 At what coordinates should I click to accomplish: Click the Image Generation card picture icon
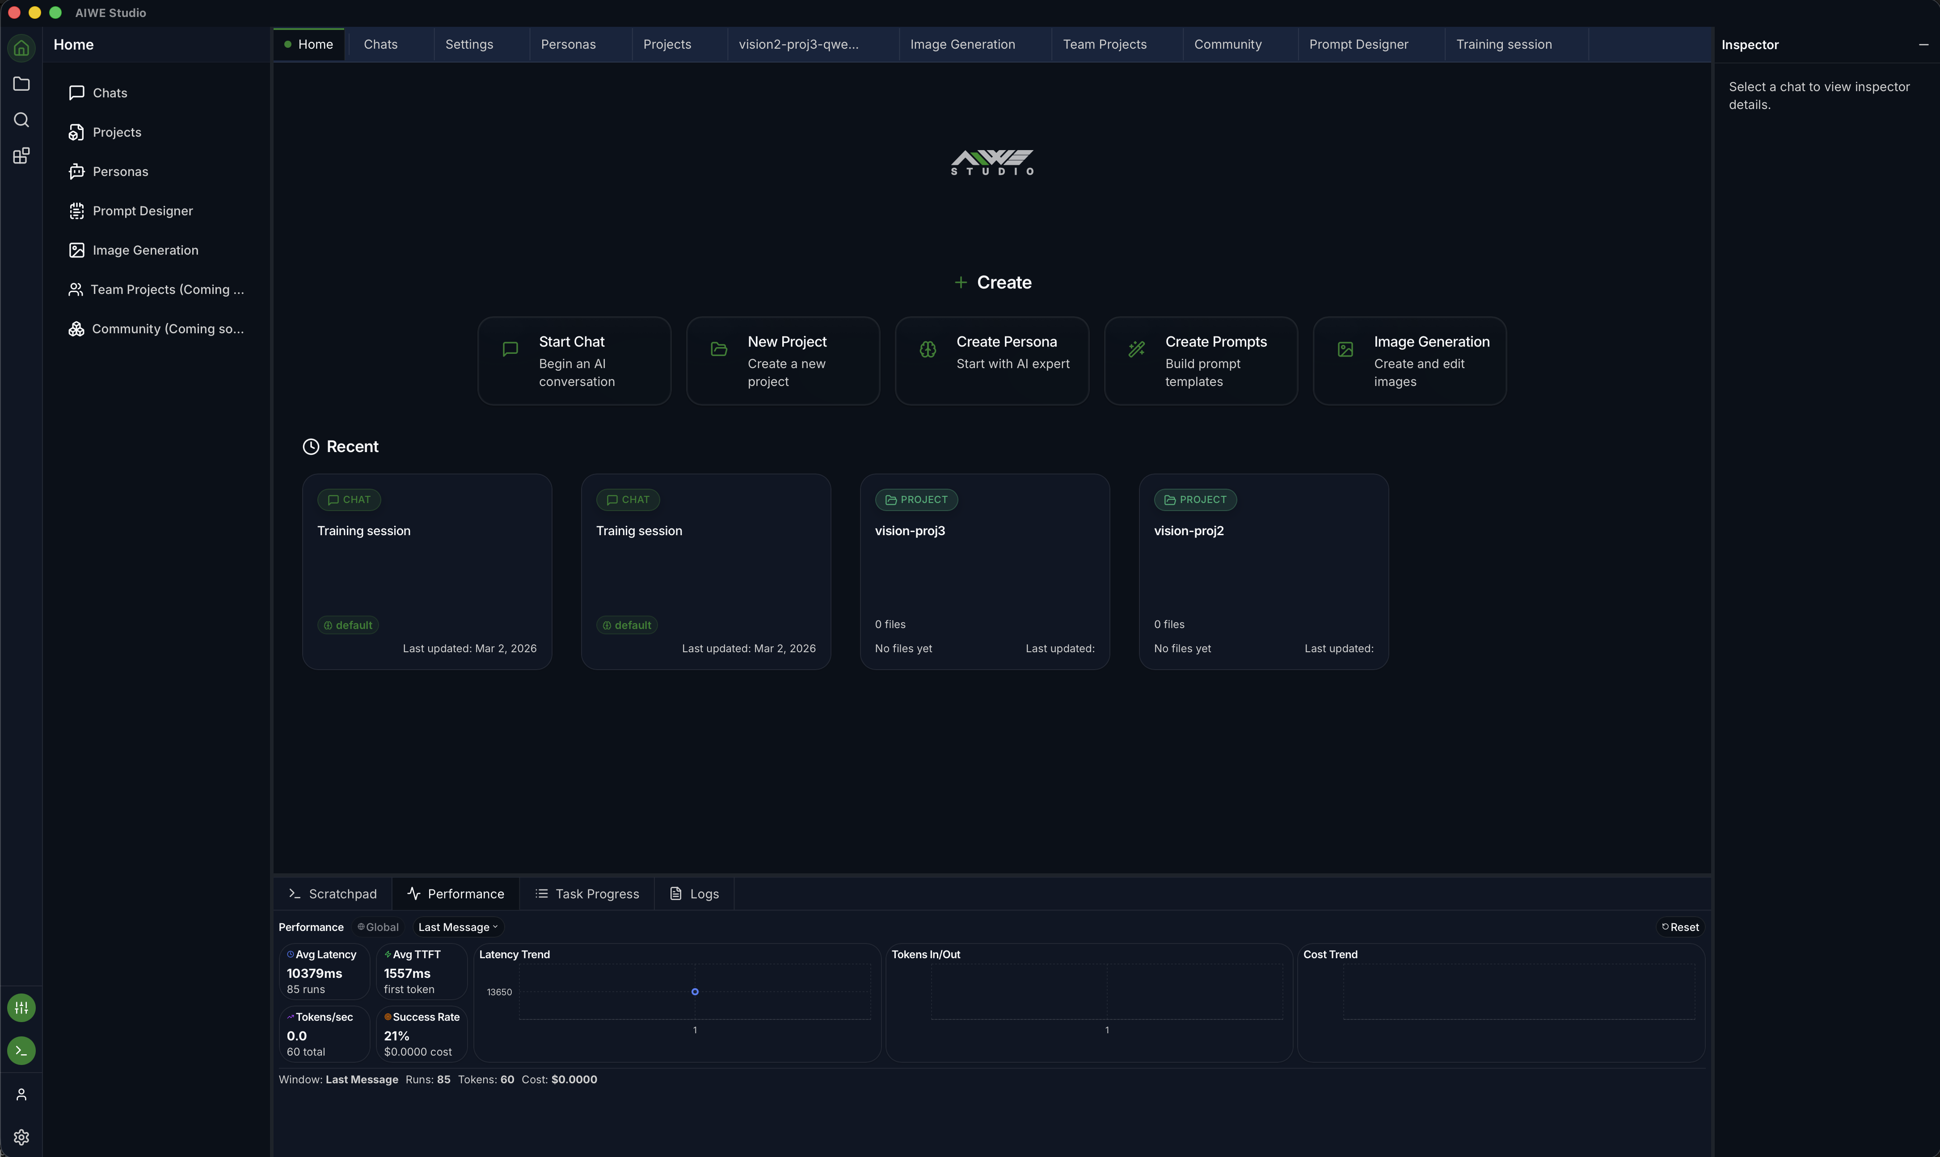tap(1345, 349)
